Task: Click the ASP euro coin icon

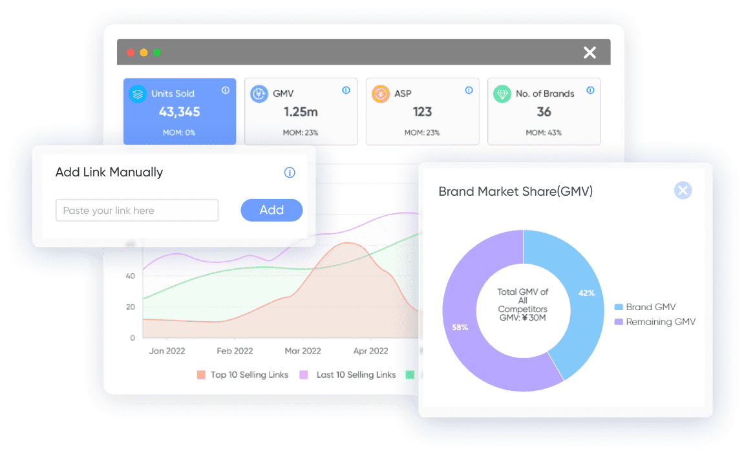Action: 381,94
